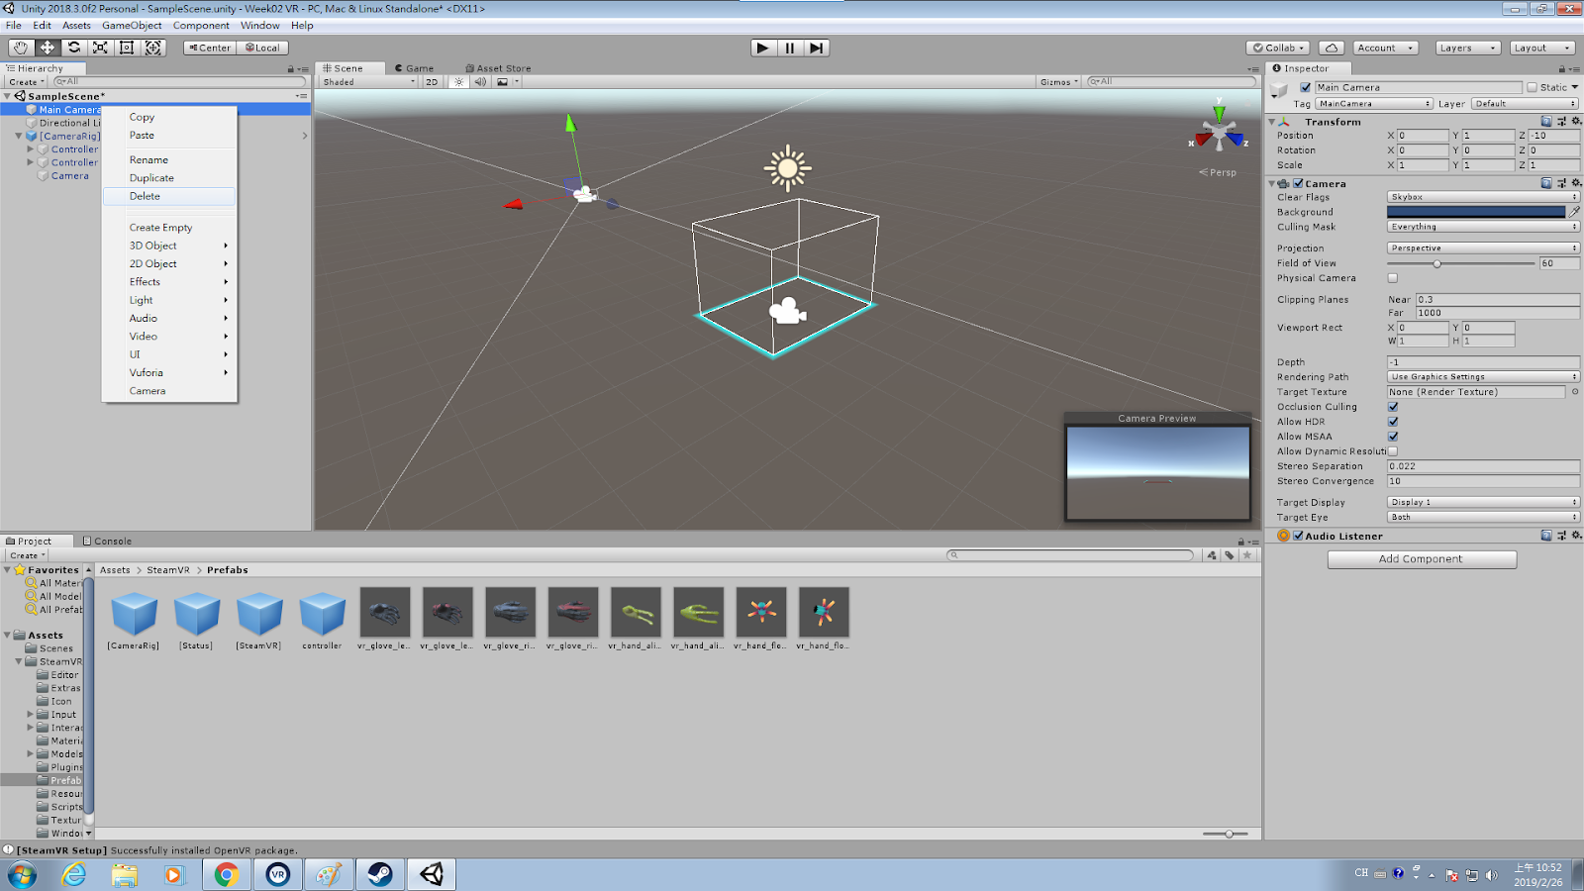
Task: Select the combined Transform tool
Action: pos(153,48)
